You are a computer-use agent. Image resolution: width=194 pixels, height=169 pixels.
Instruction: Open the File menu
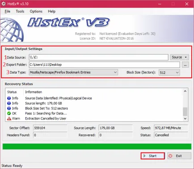8,12
